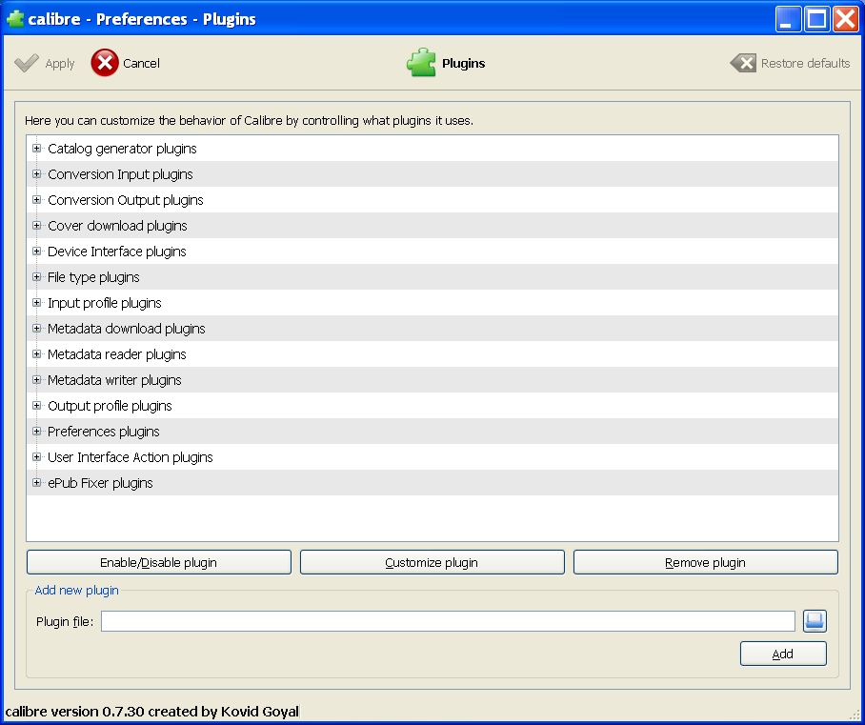Select File type plugins row text
The height and width of the screenshot is (725, 865).
click(93, 277)
